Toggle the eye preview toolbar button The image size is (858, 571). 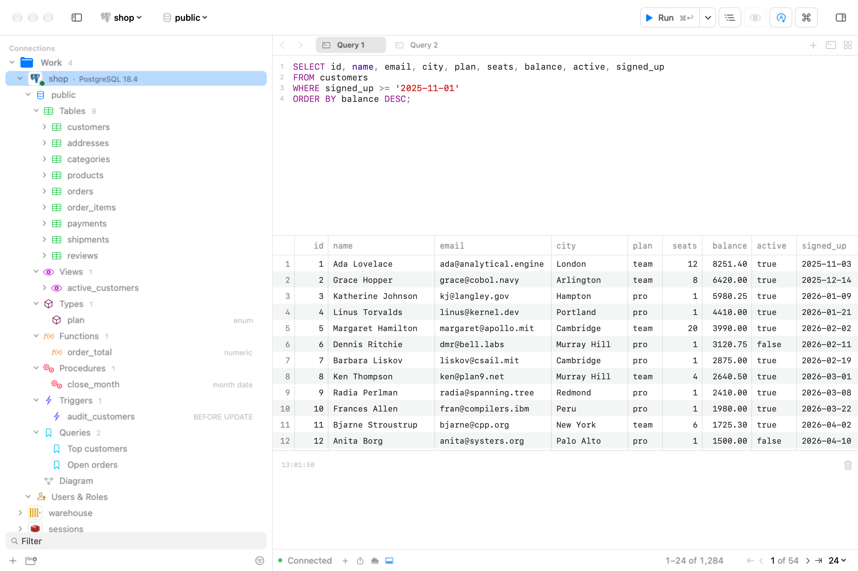tap(755, 17)
